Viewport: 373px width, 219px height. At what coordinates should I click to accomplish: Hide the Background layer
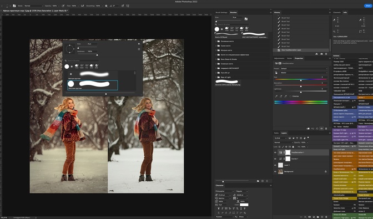coord(275,171)
